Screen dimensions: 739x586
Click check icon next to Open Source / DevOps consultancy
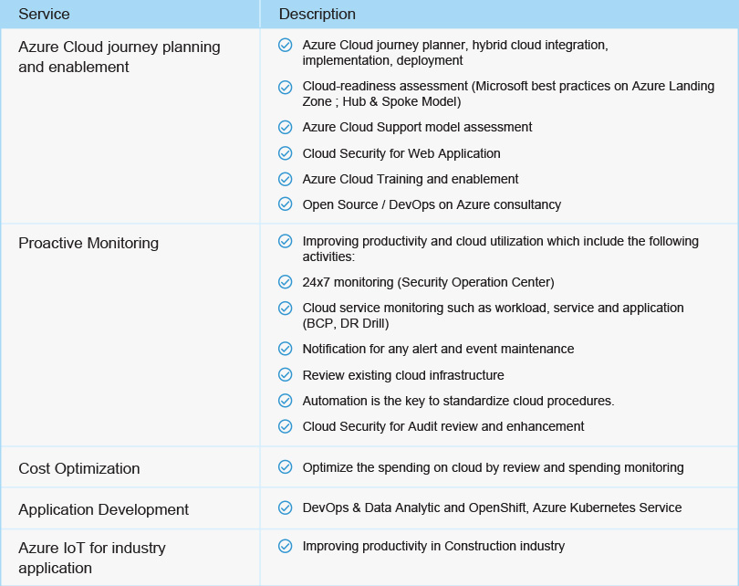tap(286, 204)
